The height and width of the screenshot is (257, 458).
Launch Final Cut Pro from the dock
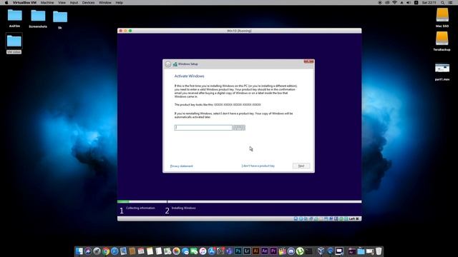pos(283,251)
